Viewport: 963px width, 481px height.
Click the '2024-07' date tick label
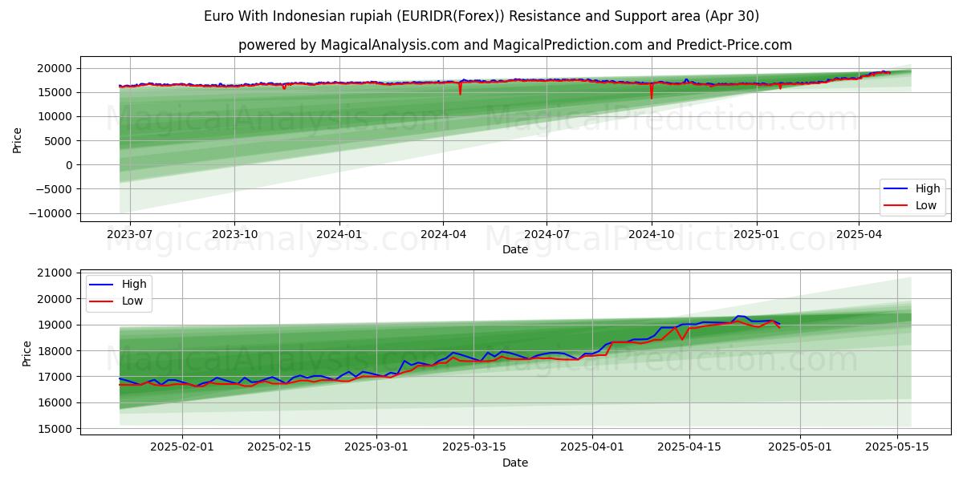coord(547,234)
